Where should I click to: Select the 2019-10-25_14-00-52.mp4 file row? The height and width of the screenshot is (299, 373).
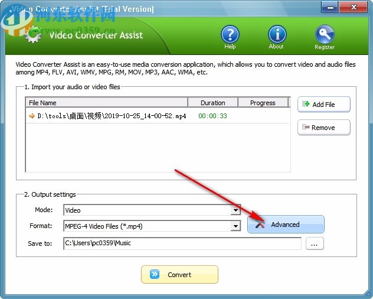click(x=158, y=116)
